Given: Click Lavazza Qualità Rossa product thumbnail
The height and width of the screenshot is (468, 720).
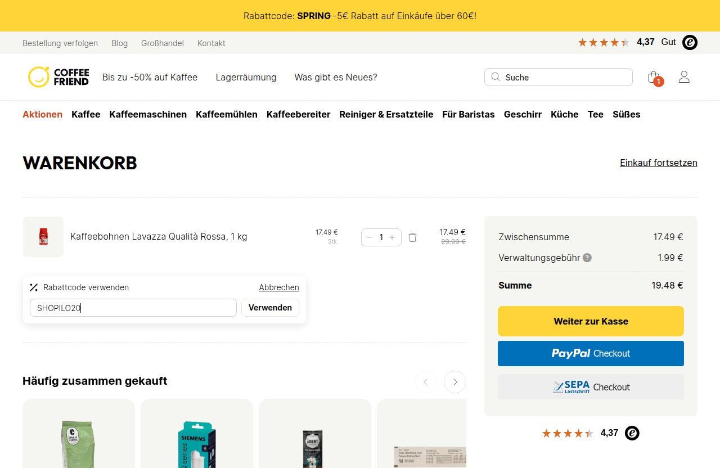Looking at the screenshot, I should pyautogui.click(x=43, y=237).
